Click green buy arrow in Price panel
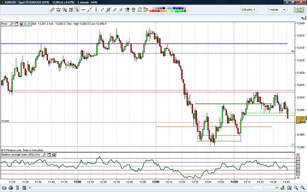 point(29,24)
